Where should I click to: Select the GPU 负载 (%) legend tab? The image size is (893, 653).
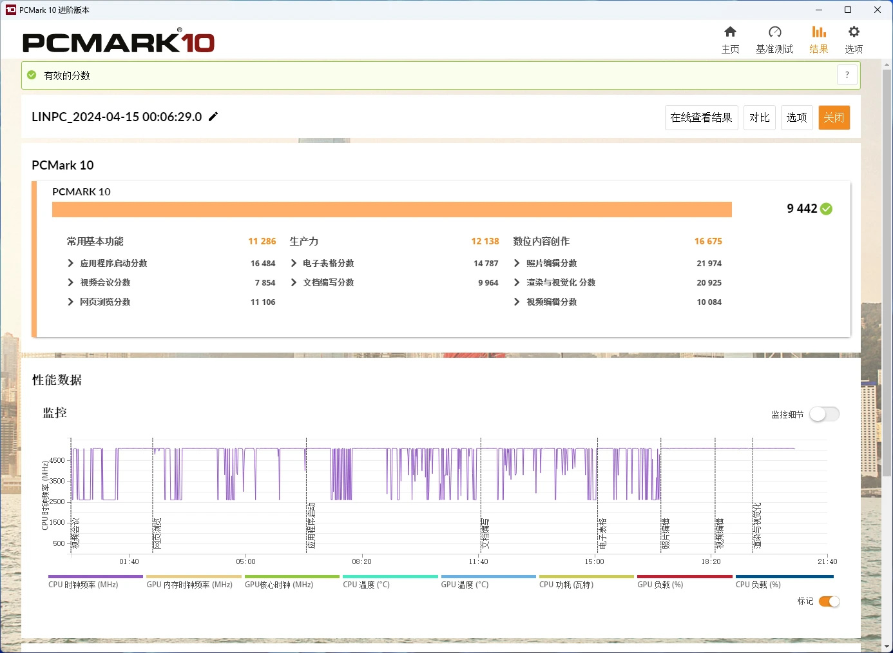point(685,581)
